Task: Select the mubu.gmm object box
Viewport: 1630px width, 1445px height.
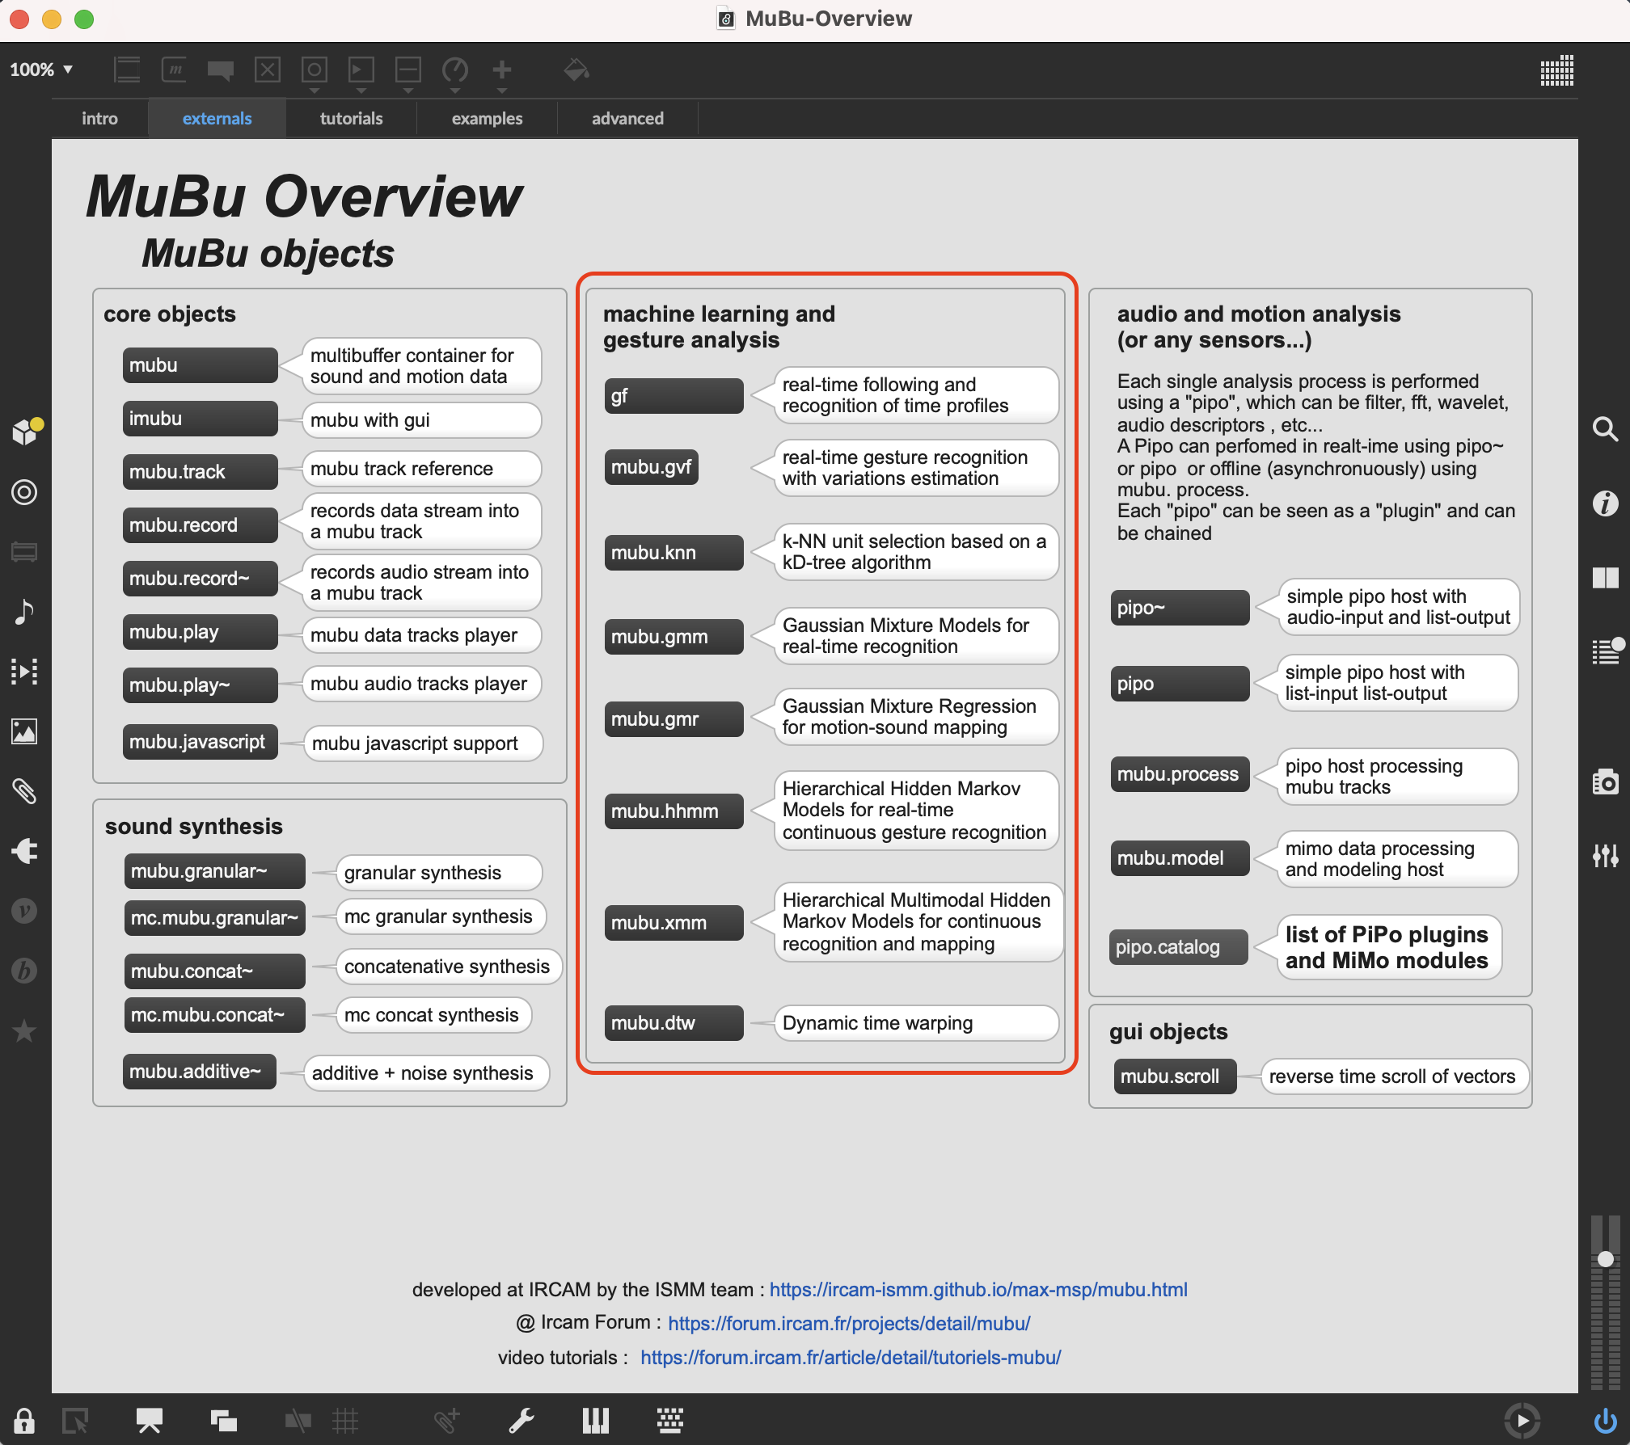Action: [x=674, y=637]
